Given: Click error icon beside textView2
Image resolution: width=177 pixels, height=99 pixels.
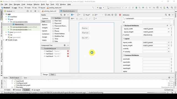Looking at the screenshot, I should [68, 54].
